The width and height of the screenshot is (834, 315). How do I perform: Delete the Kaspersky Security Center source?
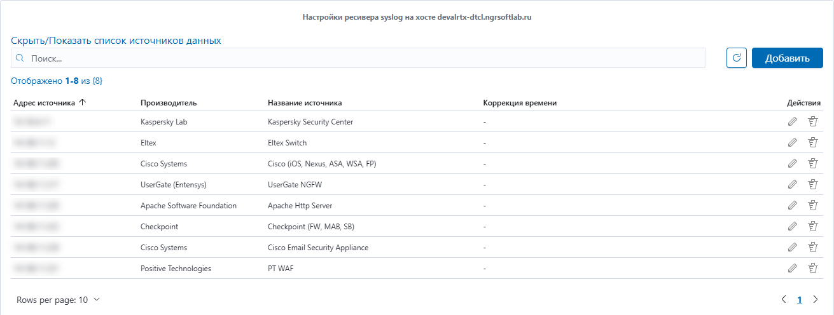click(812, 122)
